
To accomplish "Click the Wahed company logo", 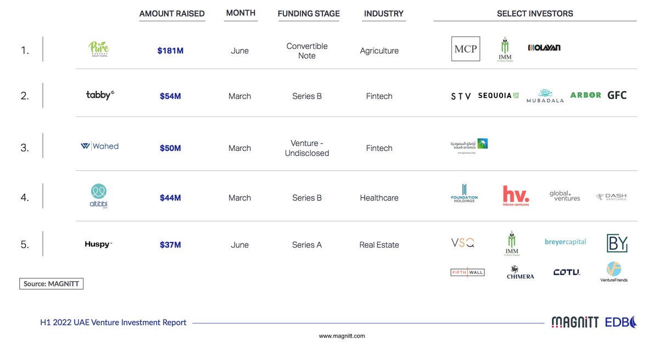I will click(x=99, y=146).
